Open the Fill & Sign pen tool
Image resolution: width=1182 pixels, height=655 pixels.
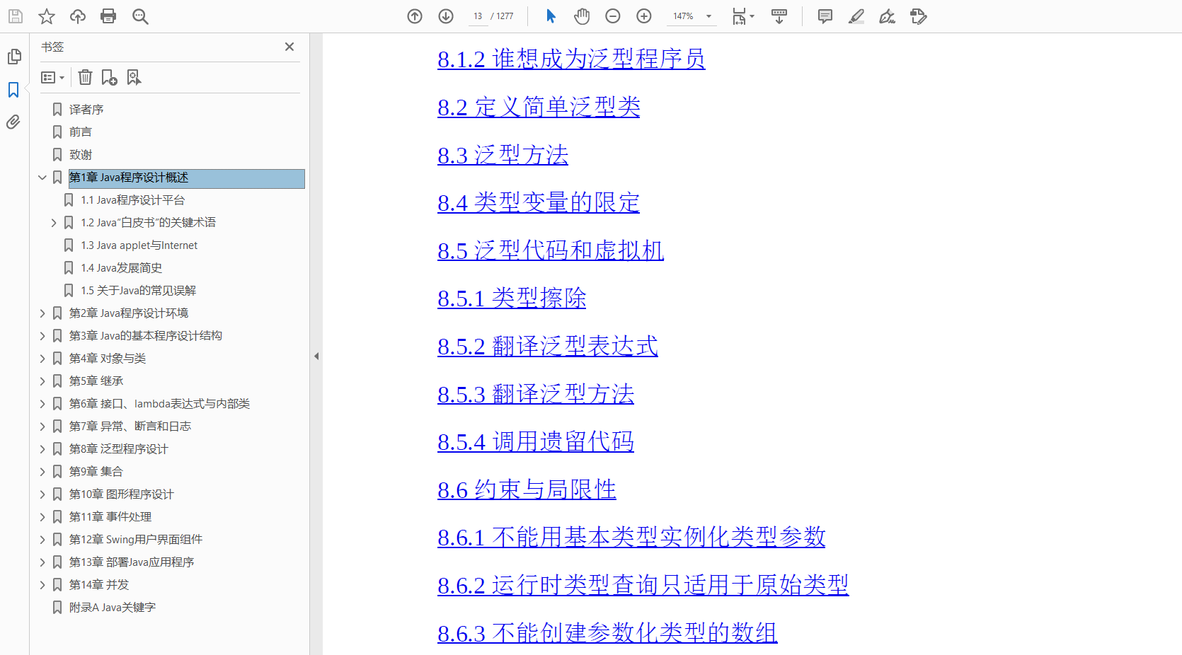887,16
